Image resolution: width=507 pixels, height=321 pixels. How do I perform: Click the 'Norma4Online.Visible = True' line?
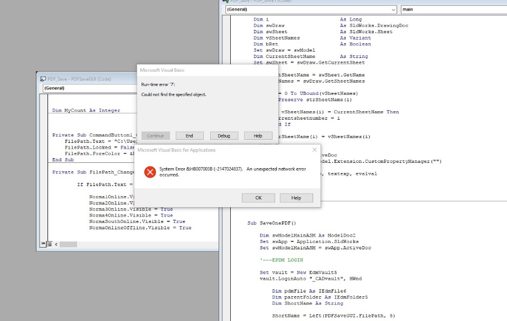click(x=131, y=215)
